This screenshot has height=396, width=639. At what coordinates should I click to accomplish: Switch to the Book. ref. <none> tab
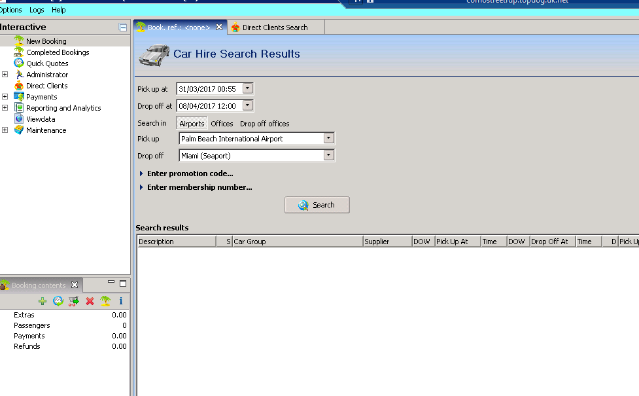click(x=179, y=27)
